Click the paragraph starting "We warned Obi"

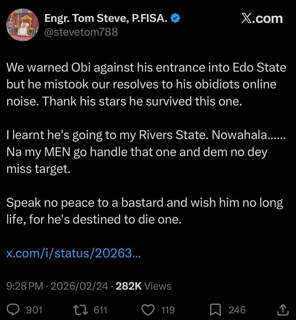point(146,84)
